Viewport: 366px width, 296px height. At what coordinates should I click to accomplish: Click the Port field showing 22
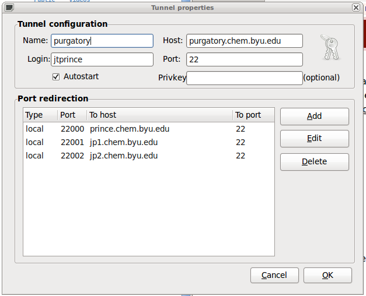244,59
